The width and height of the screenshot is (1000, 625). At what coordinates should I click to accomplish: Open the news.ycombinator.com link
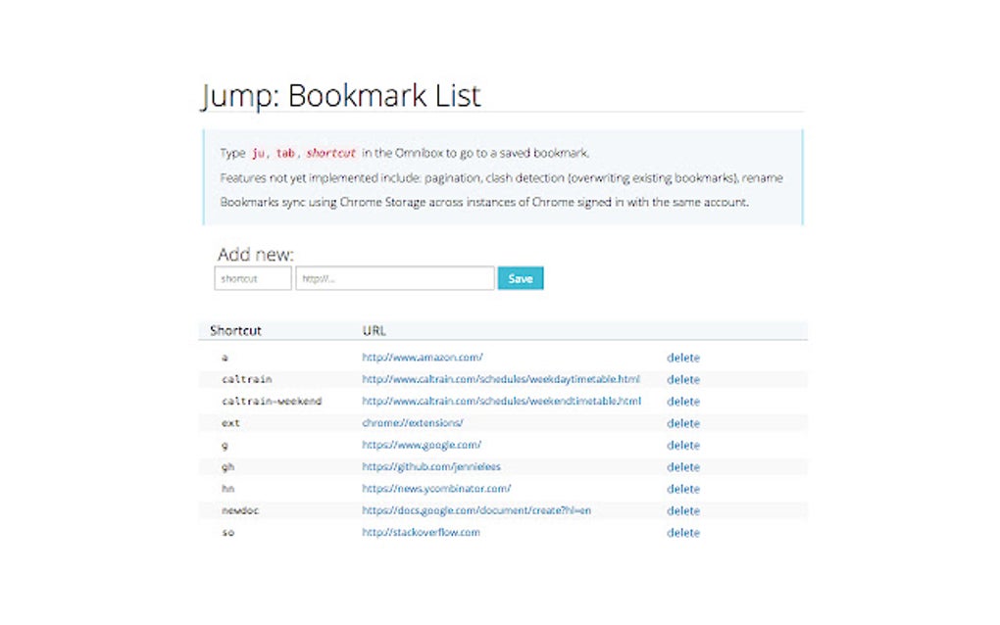(436, 489)
